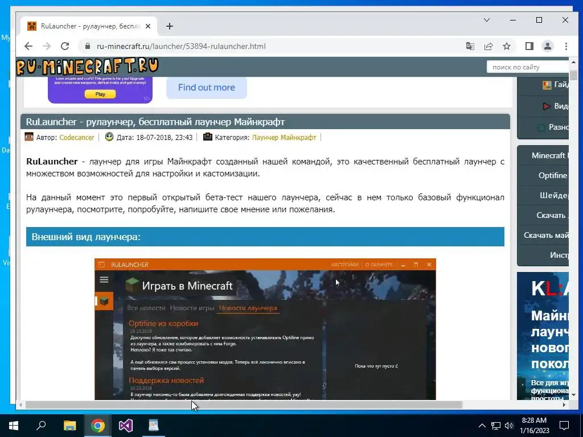Open Windows taskbar search
The image size is (583, 437).
41,426
